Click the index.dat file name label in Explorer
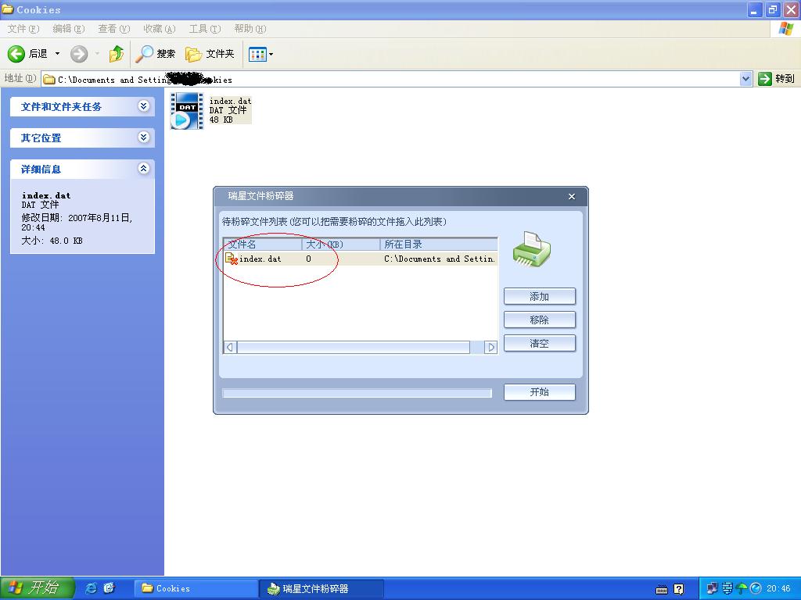This screenshot has width=801, height=600. coord(231,101)
